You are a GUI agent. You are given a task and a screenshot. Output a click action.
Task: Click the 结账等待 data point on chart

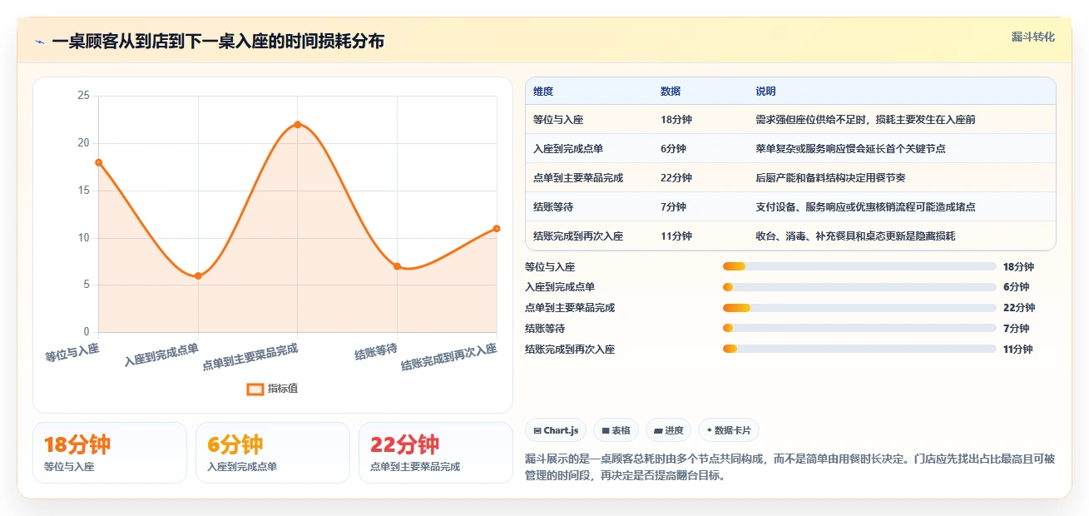pyautogui.click(x=397, y=266)
